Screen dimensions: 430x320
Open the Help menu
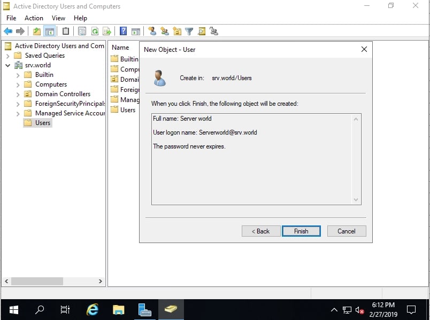[x=80, y=18]
